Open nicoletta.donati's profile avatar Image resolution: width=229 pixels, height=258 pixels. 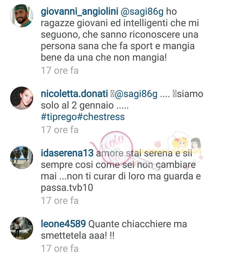click(22, 98)
